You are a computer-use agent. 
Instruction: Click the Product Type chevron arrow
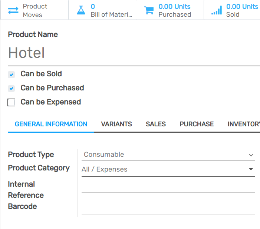coord(251,155)
